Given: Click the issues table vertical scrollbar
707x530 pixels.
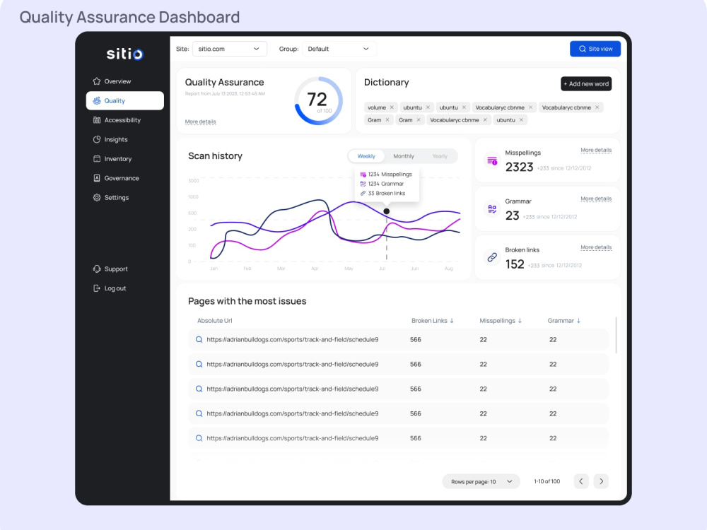Looking at the screenshot, I should (616, 335).
